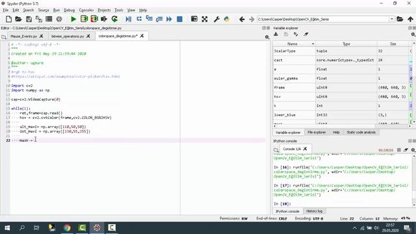The height and width of the screenshot is (234, 416).
Task: Open IPython console options gear
Action: [413, 150]
